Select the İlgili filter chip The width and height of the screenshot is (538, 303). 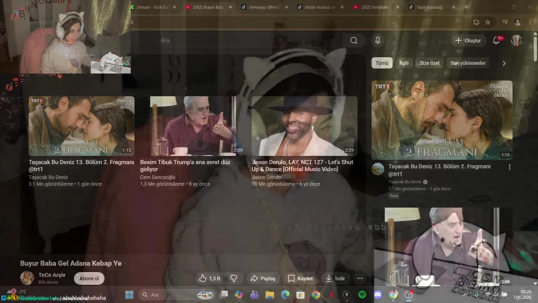pos(404,63)
